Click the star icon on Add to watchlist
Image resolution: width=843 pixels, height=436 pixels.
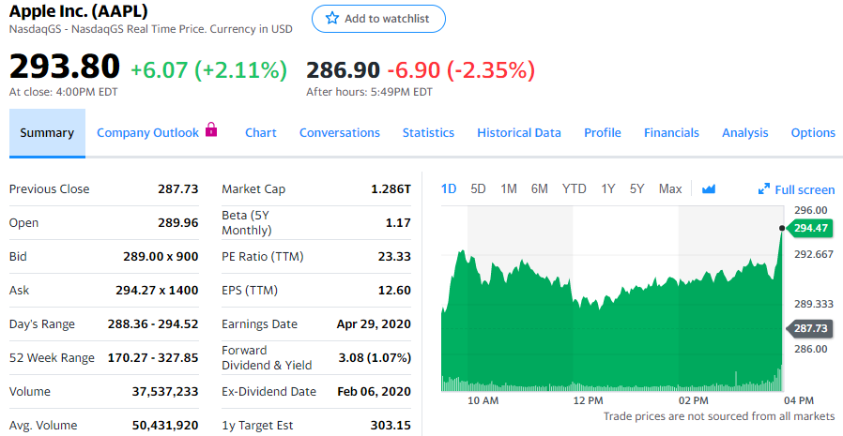[x=331, y=19]
